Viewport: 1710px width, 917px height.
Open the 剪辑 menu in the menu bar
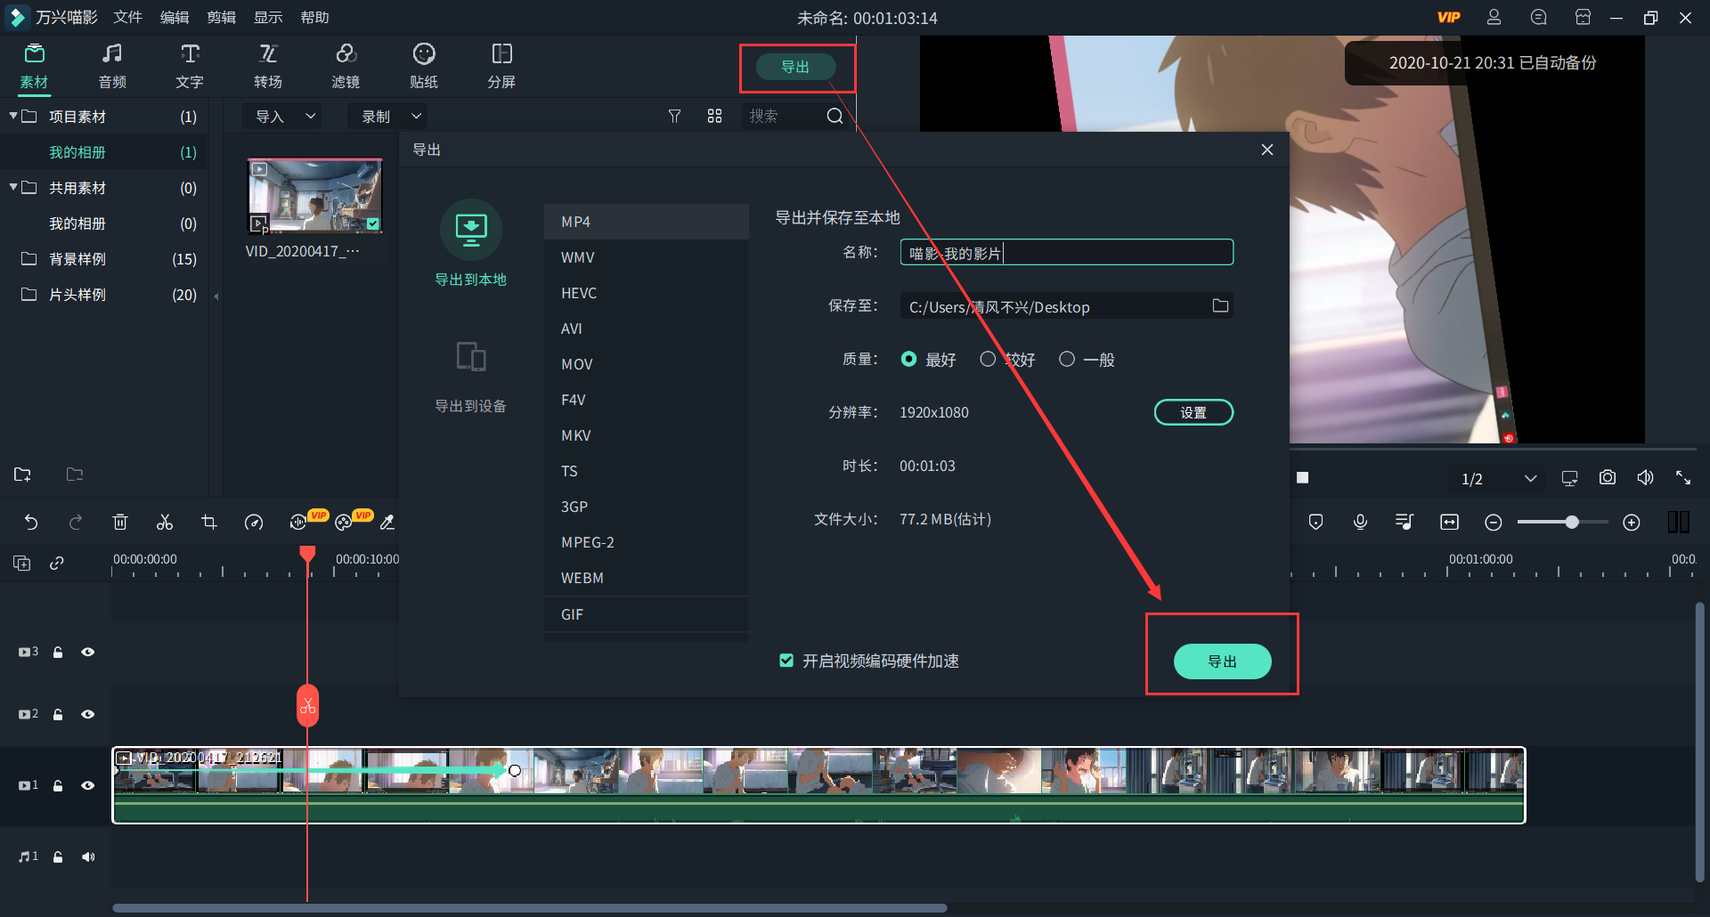(x=222, y=16)
